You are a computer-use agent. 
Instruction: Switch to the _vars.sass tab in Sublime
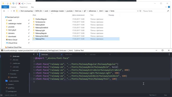click(x=92, y=54)
